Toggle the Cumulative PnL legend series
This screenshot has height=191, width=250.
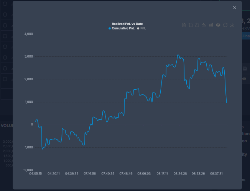pyautogui.click(x=122, y=28)
